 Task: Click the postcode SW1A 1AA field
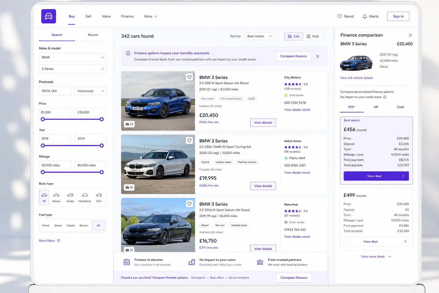coord(55,91)
